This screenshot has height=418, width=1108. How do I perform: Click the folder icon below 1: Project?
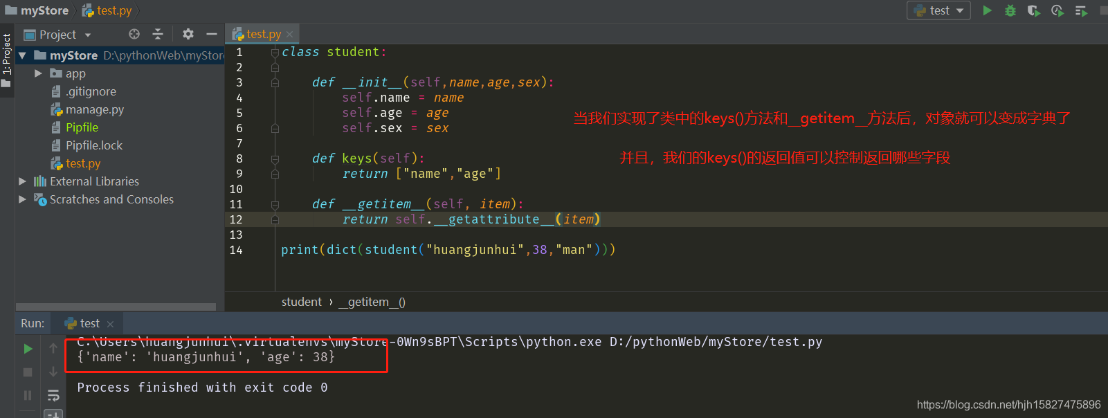tap(6, 84)
